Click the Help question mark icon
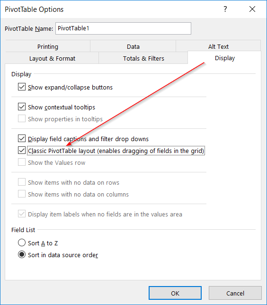Viewport: 267px width, 305px height. point(225,9)
